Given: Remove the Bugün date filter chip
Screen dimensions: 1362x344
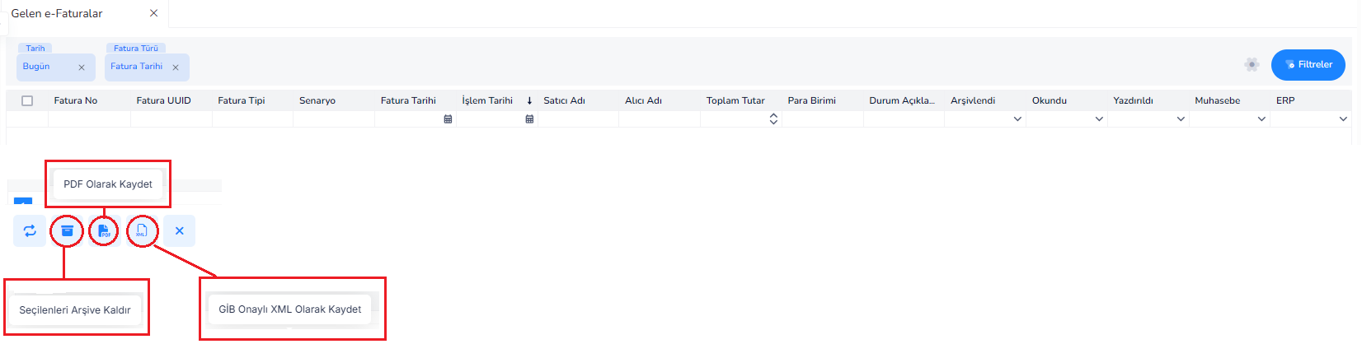Looking at the screenshot, I should [x=82, y=67].
